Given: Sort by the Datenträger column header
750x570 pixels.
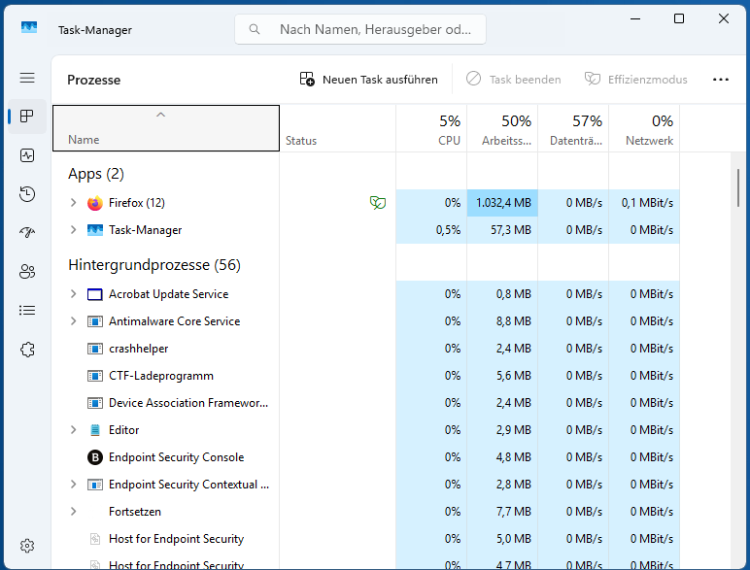Looking at the screenshot, I should [573, 128].
